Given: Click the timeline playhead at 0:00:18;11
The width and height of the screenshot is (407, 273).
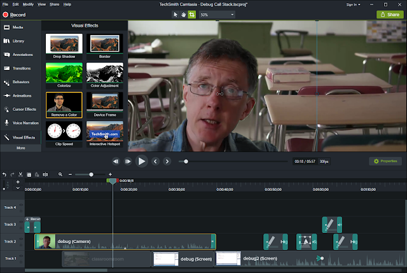Looking at the screenshot, I should [113, 181].
